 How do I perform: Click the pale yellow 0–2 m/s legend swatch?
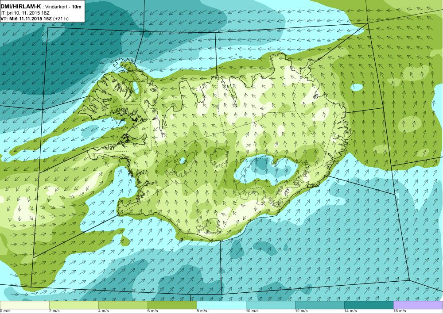pyautogui.click(x=24, y=305)
